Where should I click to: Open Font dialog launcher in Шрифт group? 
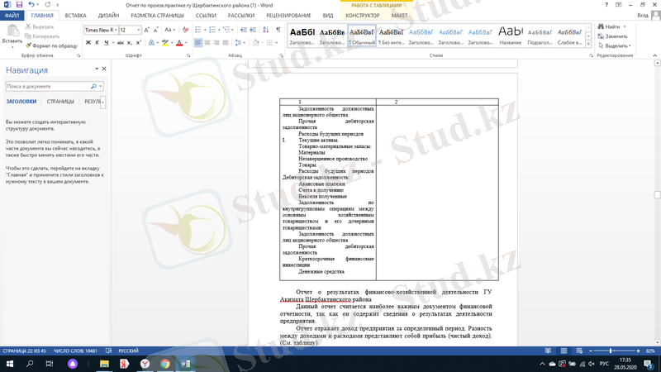188,55
